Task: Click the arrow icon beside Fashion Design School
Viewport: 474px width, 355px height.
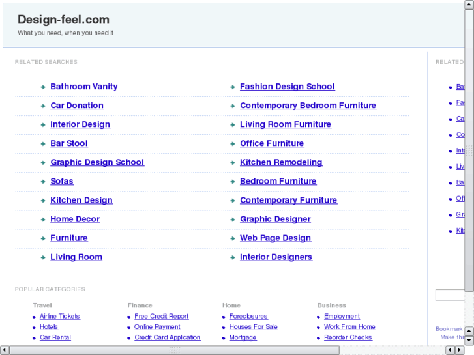Action: pyautogui.click(x=233, y=87)
